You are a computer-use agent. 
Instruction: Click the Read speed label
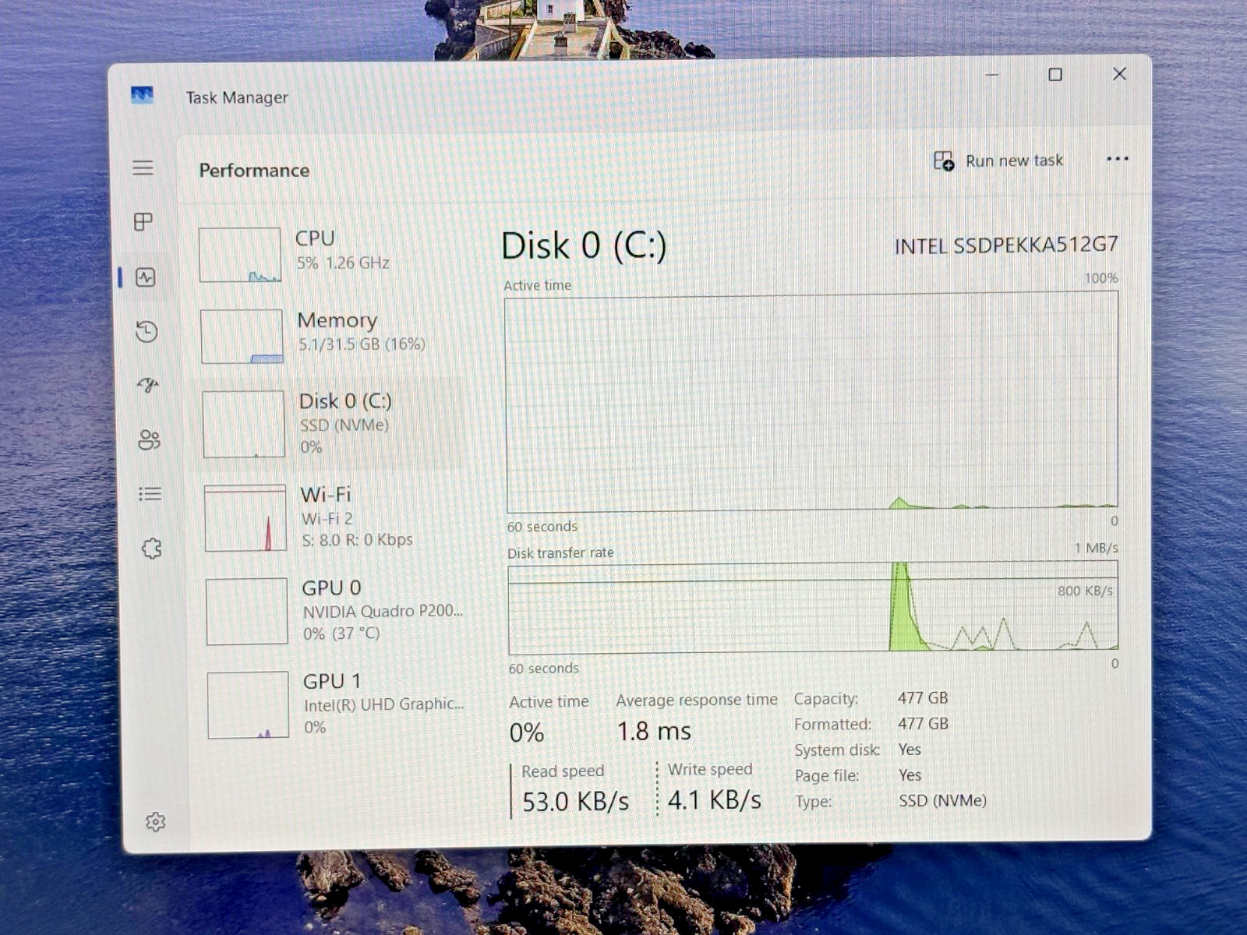(x=563, y=771)
